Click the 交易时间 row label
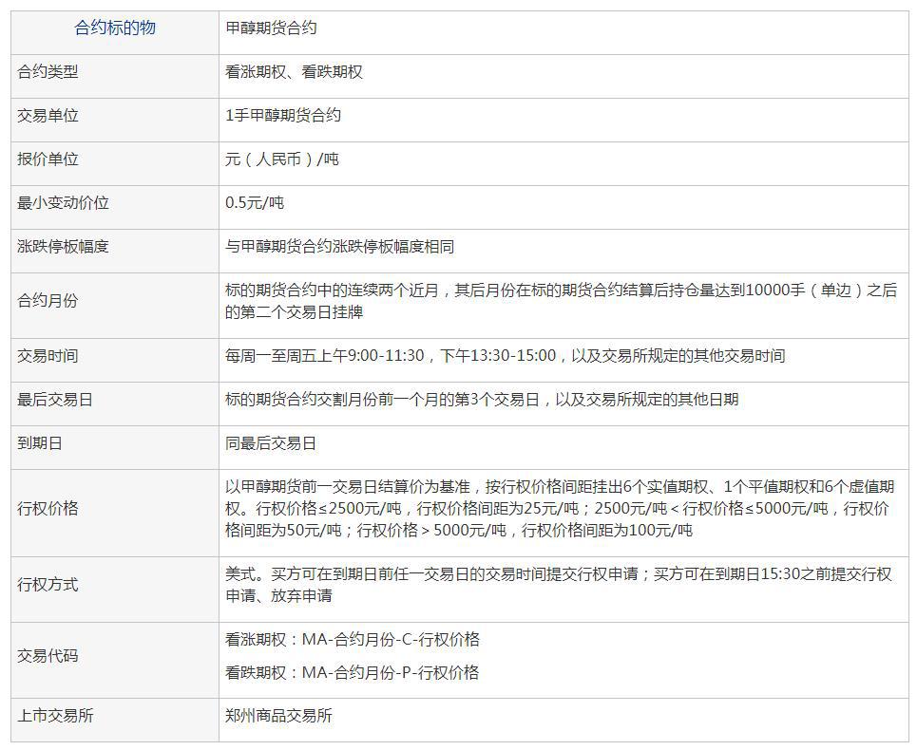 (x=48, y=356)
